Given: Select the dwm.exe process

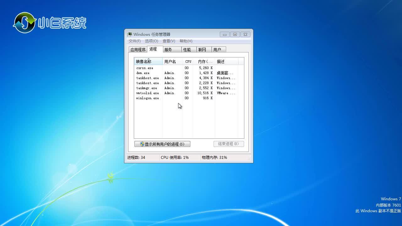Looking at the screenshot, I should coord(143,73).
